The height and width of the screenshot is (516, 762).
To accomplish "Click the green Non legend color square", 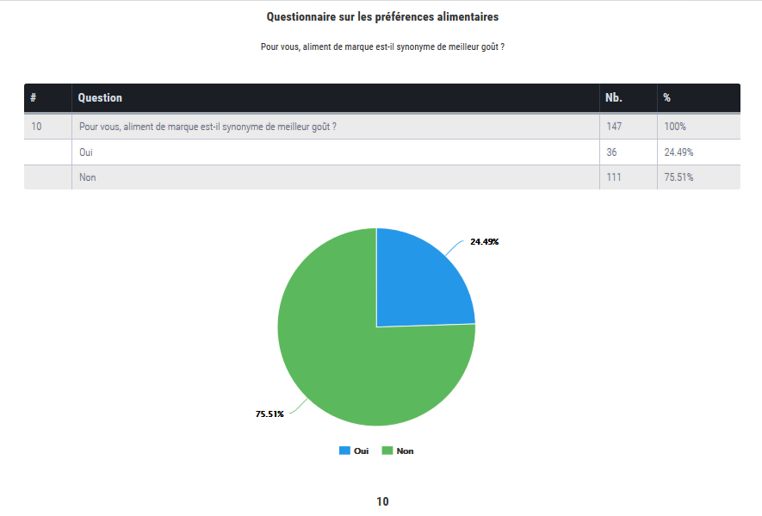I will point(387,451).
